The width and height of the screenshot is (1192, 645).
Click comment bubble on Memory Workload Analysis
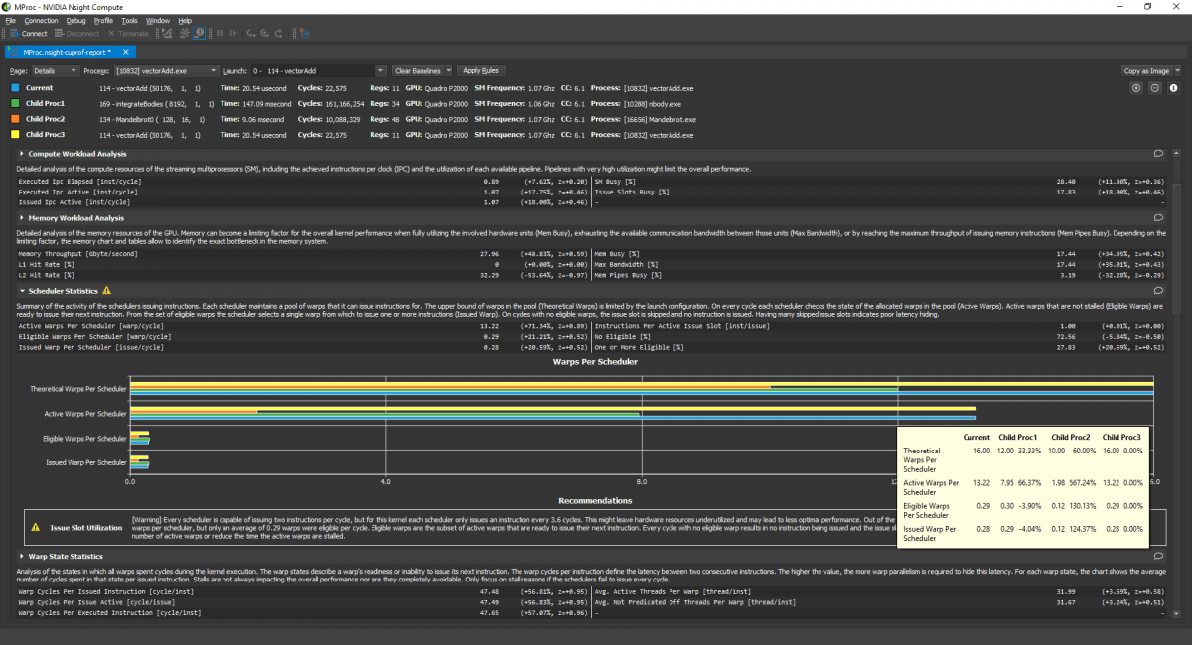click(x=1158, y=217)
